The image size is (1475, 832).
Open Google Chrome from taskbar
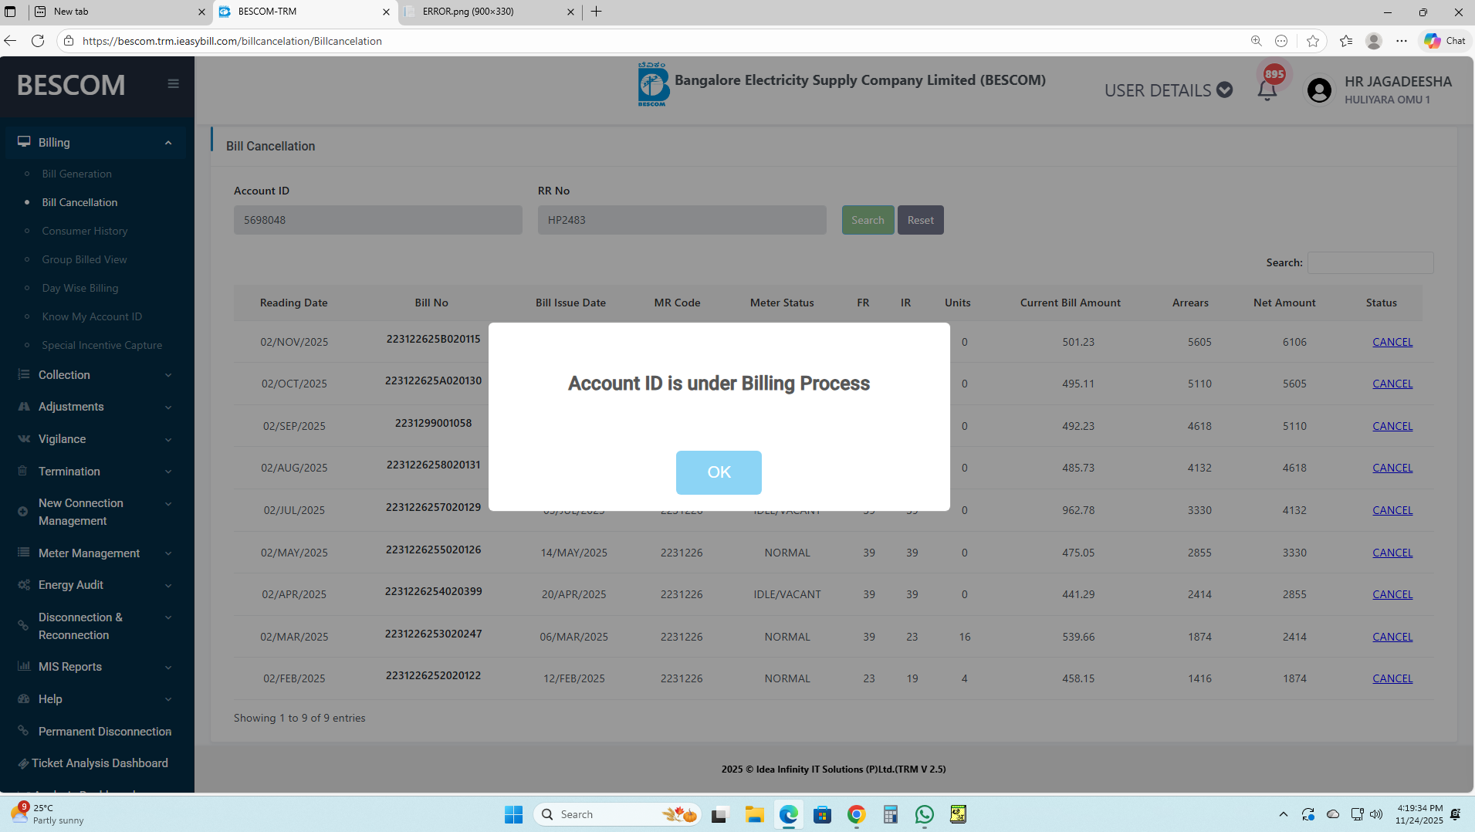pos(856,814)
